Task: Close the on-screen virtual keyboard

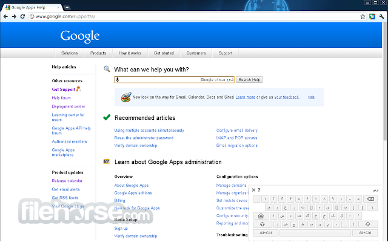Action: [253, 190]
